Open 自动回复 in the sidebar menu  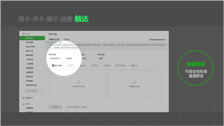click(x=29, y=42)
